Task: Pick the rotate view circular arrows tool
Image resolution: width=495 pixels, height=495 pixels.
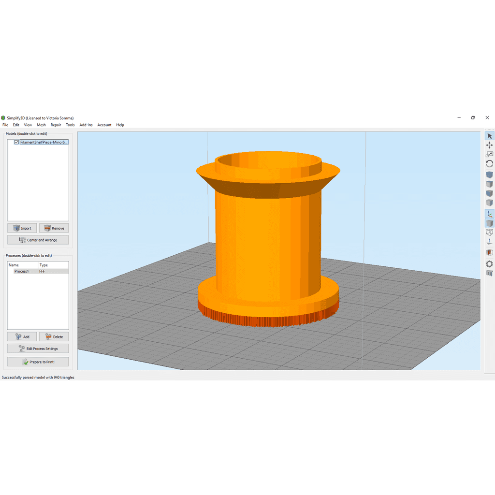Action: point(489,164)
